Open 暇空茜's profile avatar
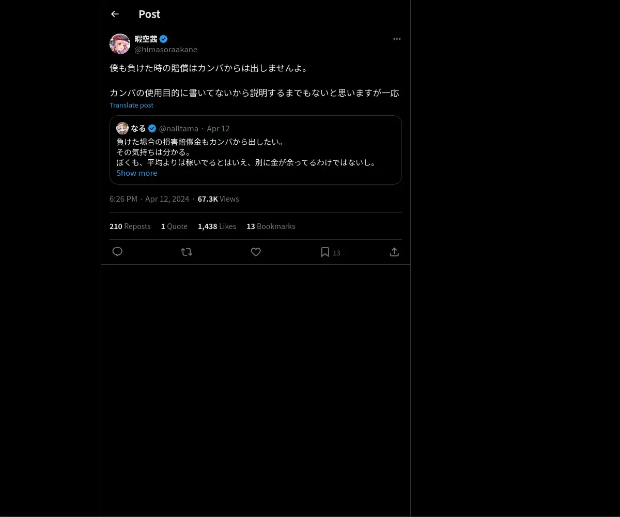The width and height of the screenshot is (620, 517). point(120,44)
